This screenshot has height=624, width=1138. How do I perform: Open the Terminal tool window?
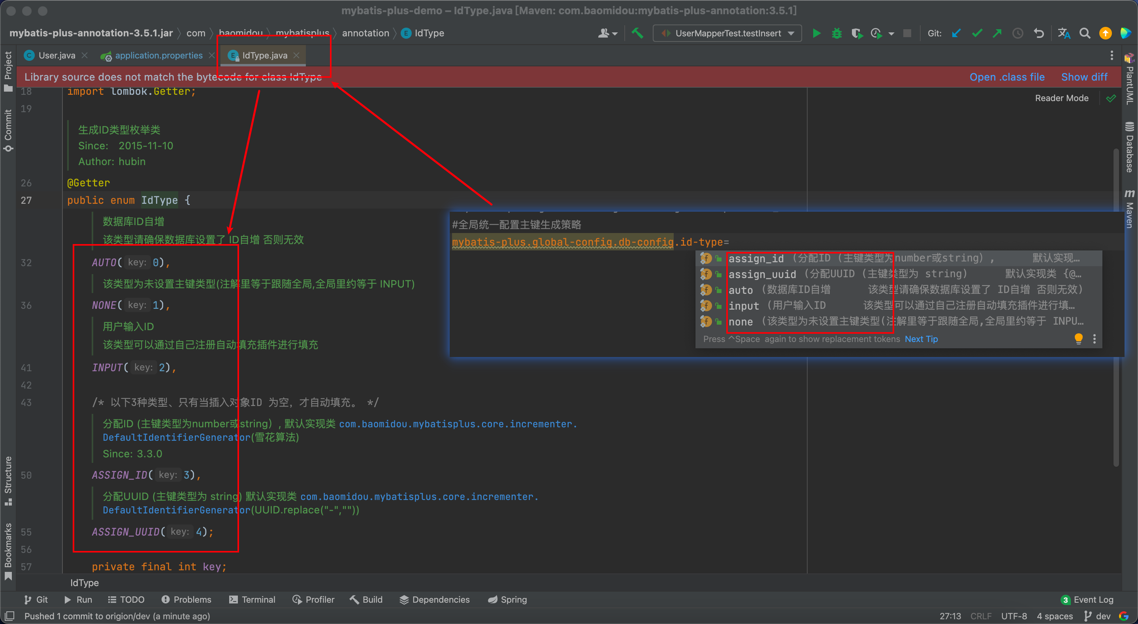[x=252, y=599]
